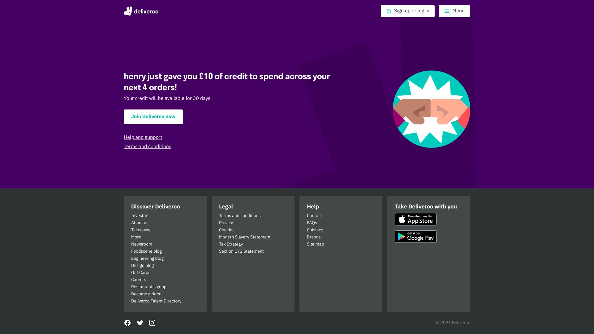The image size is (594, 334).
Task: Click the Deliveroo home logo icon
Action: [x=128, y=11]
